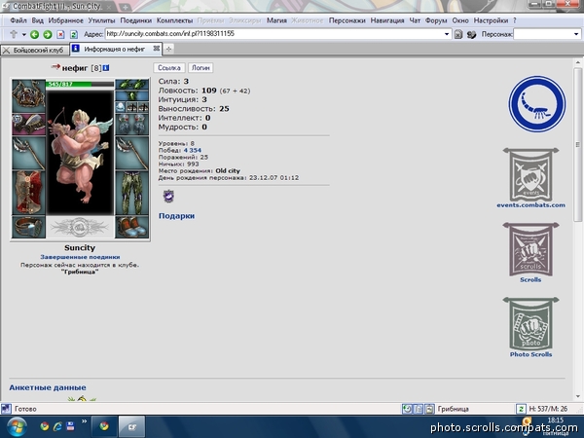Open the dropdown arrow beside the up arrow
Image resolution: width=584 pixels, height=438 pixels.
tap(23, 35)
